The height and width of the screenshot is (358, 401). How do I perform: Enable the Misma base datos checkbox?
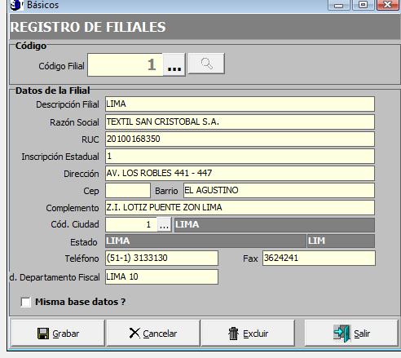click(26, 302)
